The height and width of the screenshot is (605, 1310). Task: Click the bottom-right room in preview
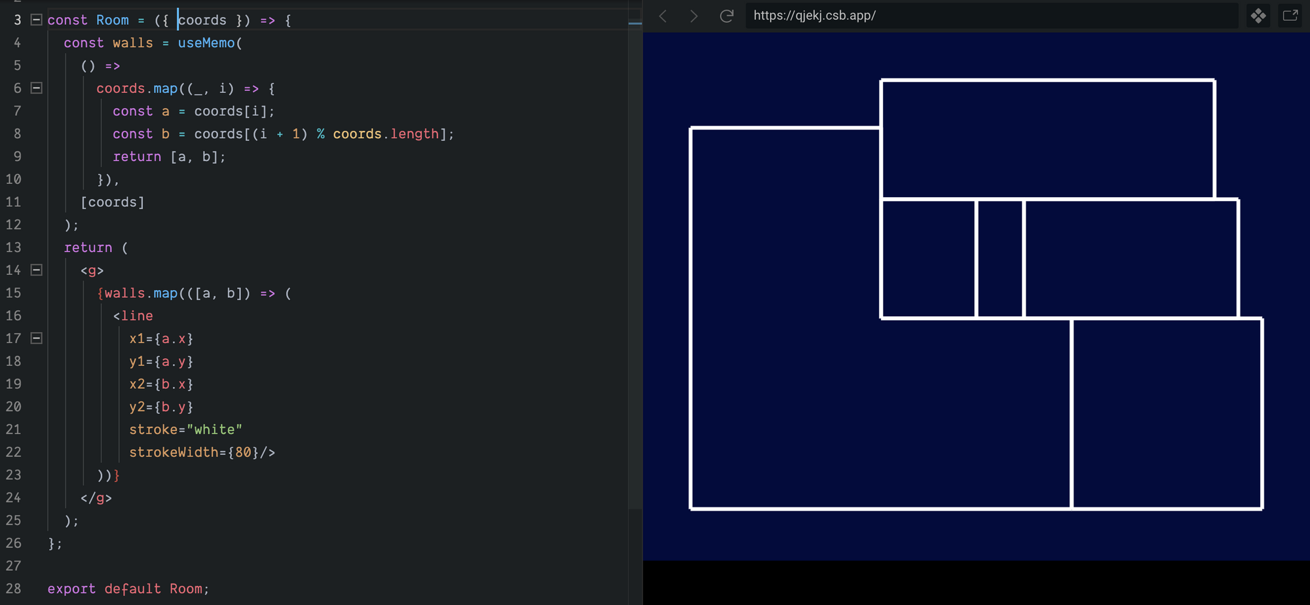click(x=1167, y=413)
